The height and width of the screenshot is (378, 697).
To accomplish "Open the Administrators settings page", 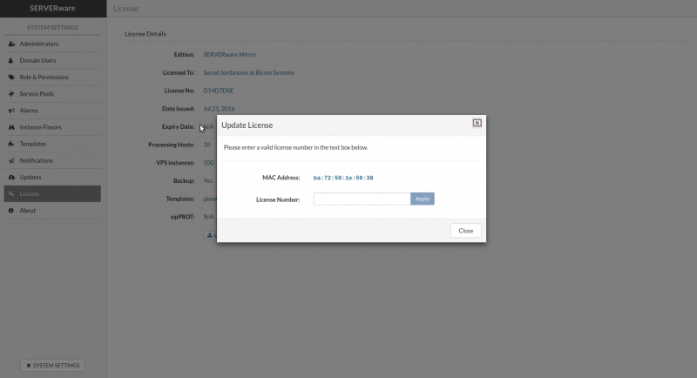I will point(52,44).
